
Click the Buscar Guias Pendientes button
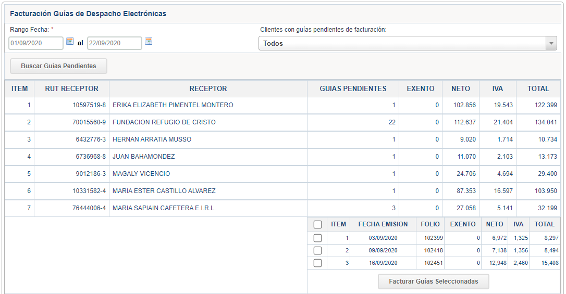58,66
